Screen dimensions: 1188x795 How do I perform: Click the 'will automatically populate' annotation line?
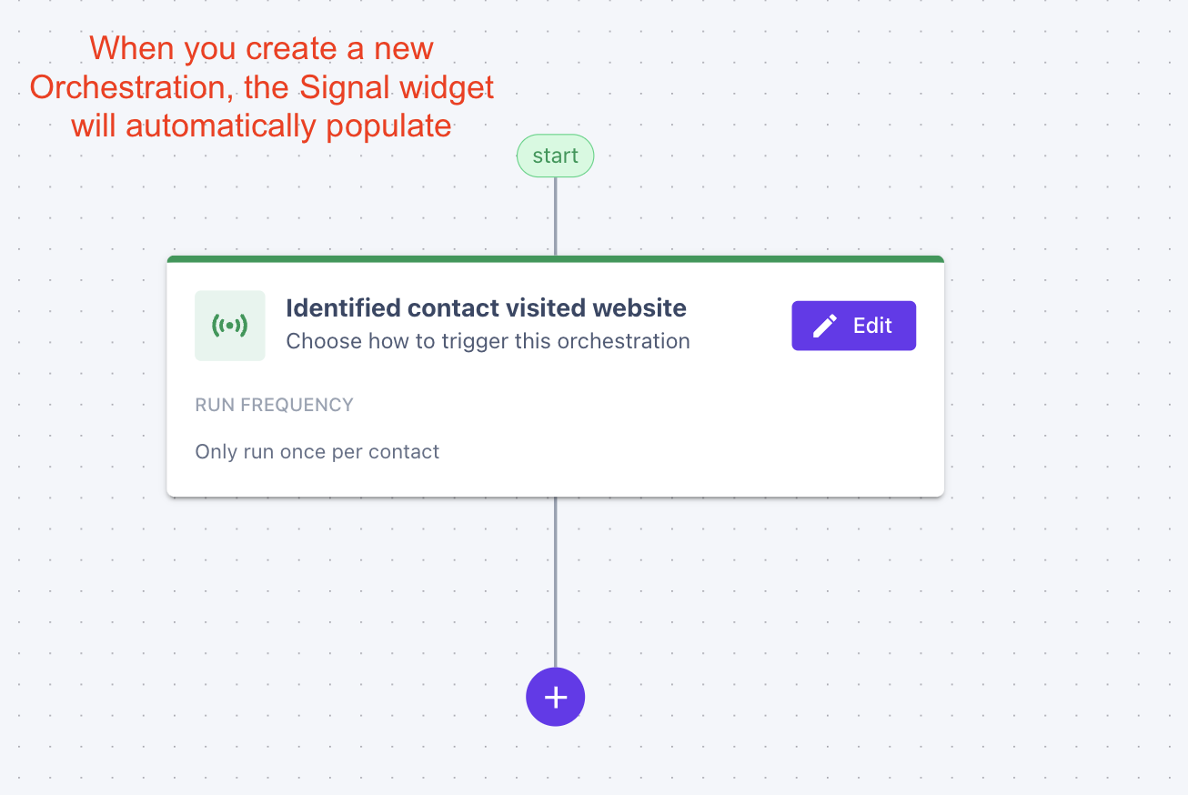[262, 126]
